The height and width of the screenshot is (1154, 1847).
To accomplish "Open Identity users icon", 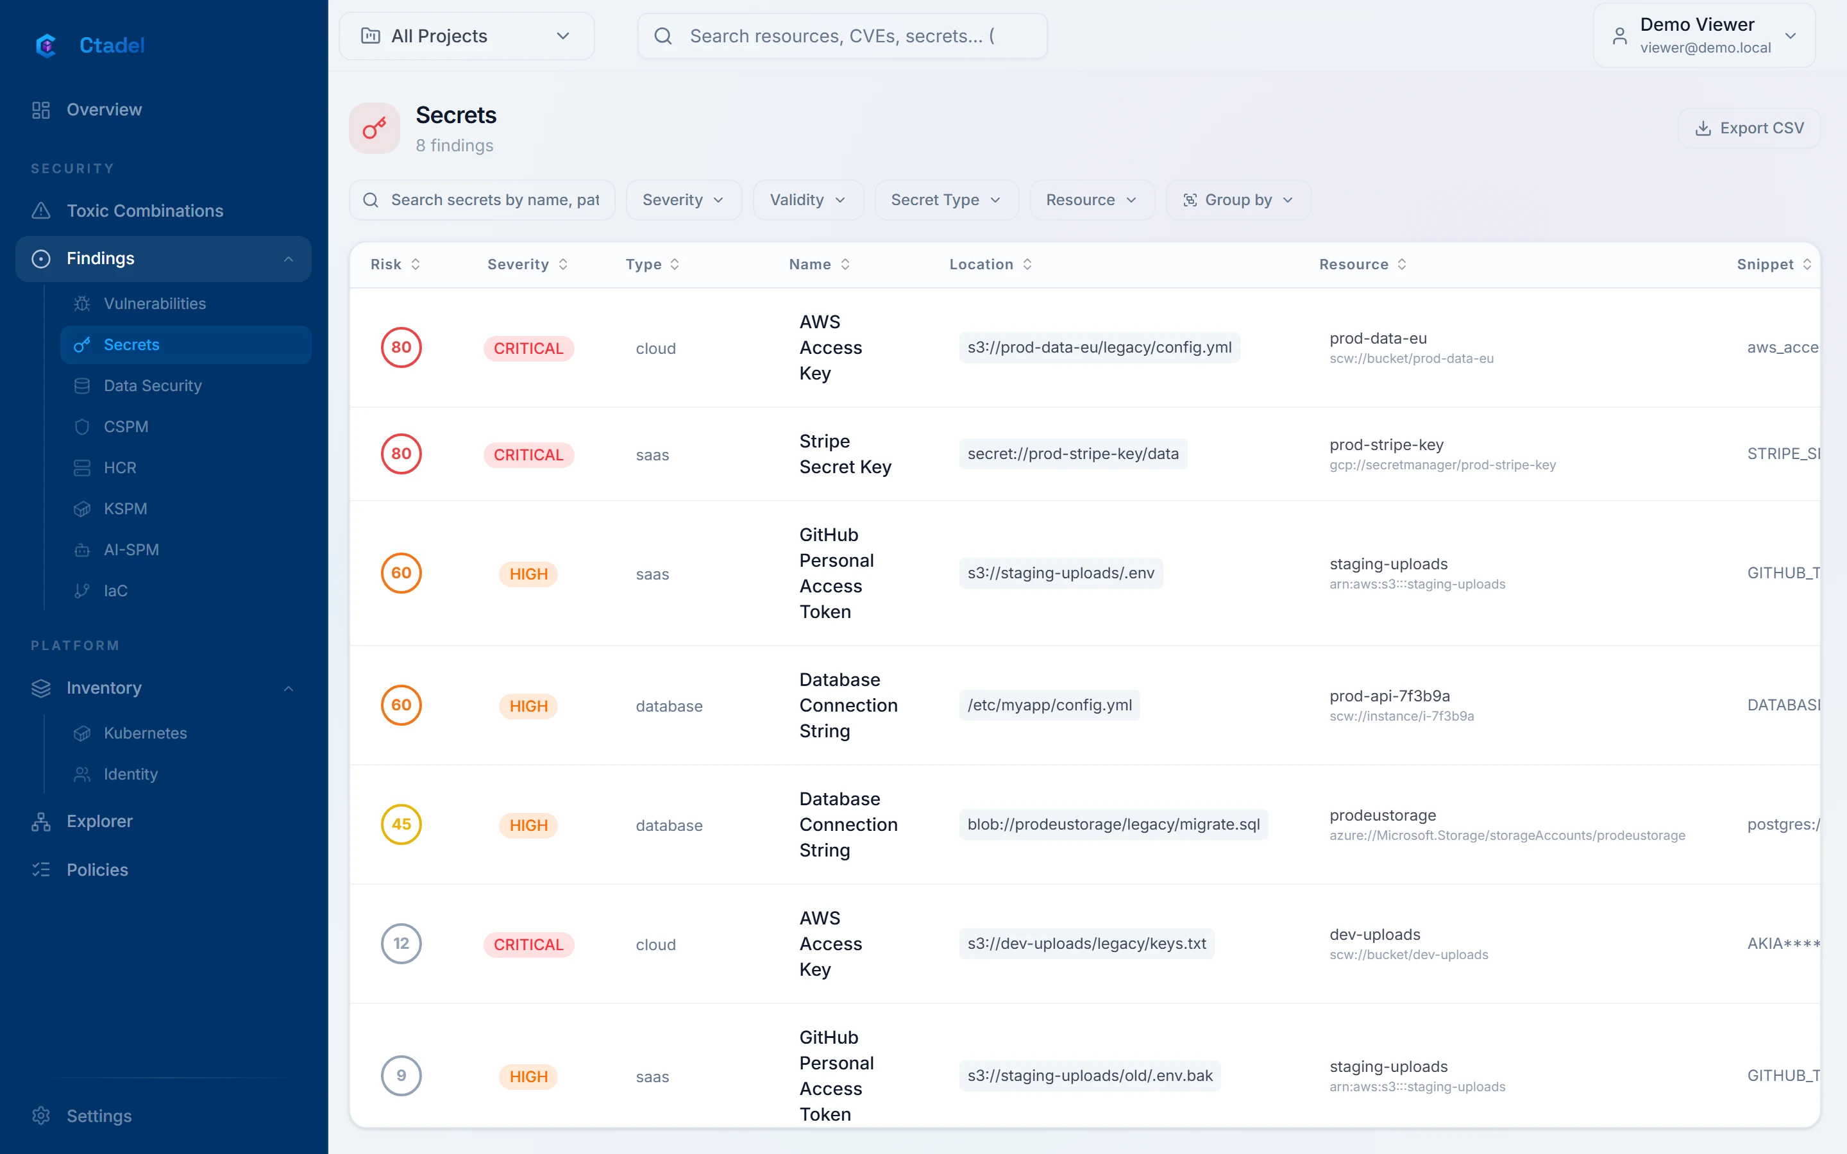I will click(x=83, y=774).
